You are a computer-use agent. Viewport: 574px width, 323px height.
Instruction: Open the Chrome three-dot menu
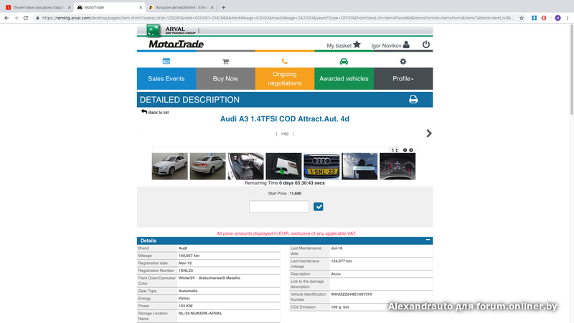click(568, 18)
